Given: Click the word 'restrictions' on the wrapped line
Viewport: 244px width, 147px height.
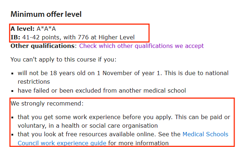Looking at the screenshot, I should point(34,82).
